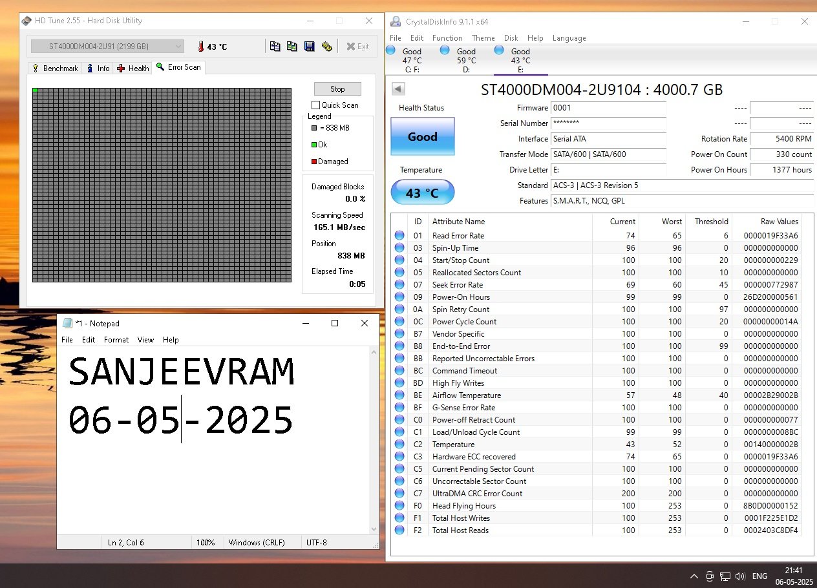The width and height of the screenshot is (817, 588).
Task: Click the copy screenshot icon in HD Tune
Action: (292, 47)
